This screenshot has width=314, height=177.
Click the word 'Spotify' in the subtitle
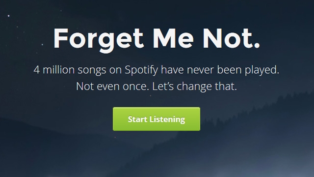141,70
